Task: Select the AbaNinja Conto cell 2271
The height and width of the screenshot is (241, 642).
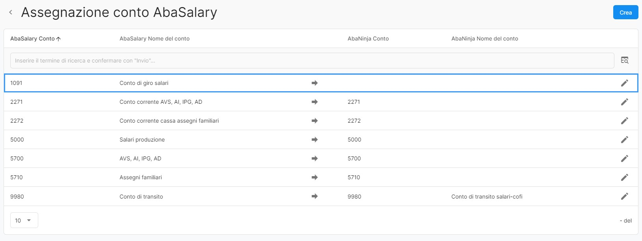Action: 354,102
